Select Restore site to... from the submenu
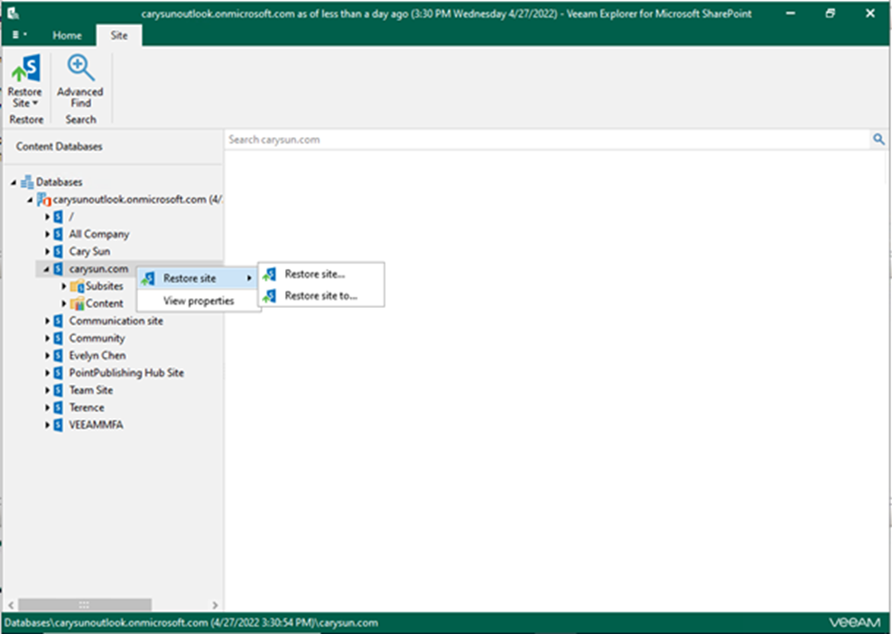The height and width of the screenshot is (634, 892). pyautogui.click(x=321, y=296)
